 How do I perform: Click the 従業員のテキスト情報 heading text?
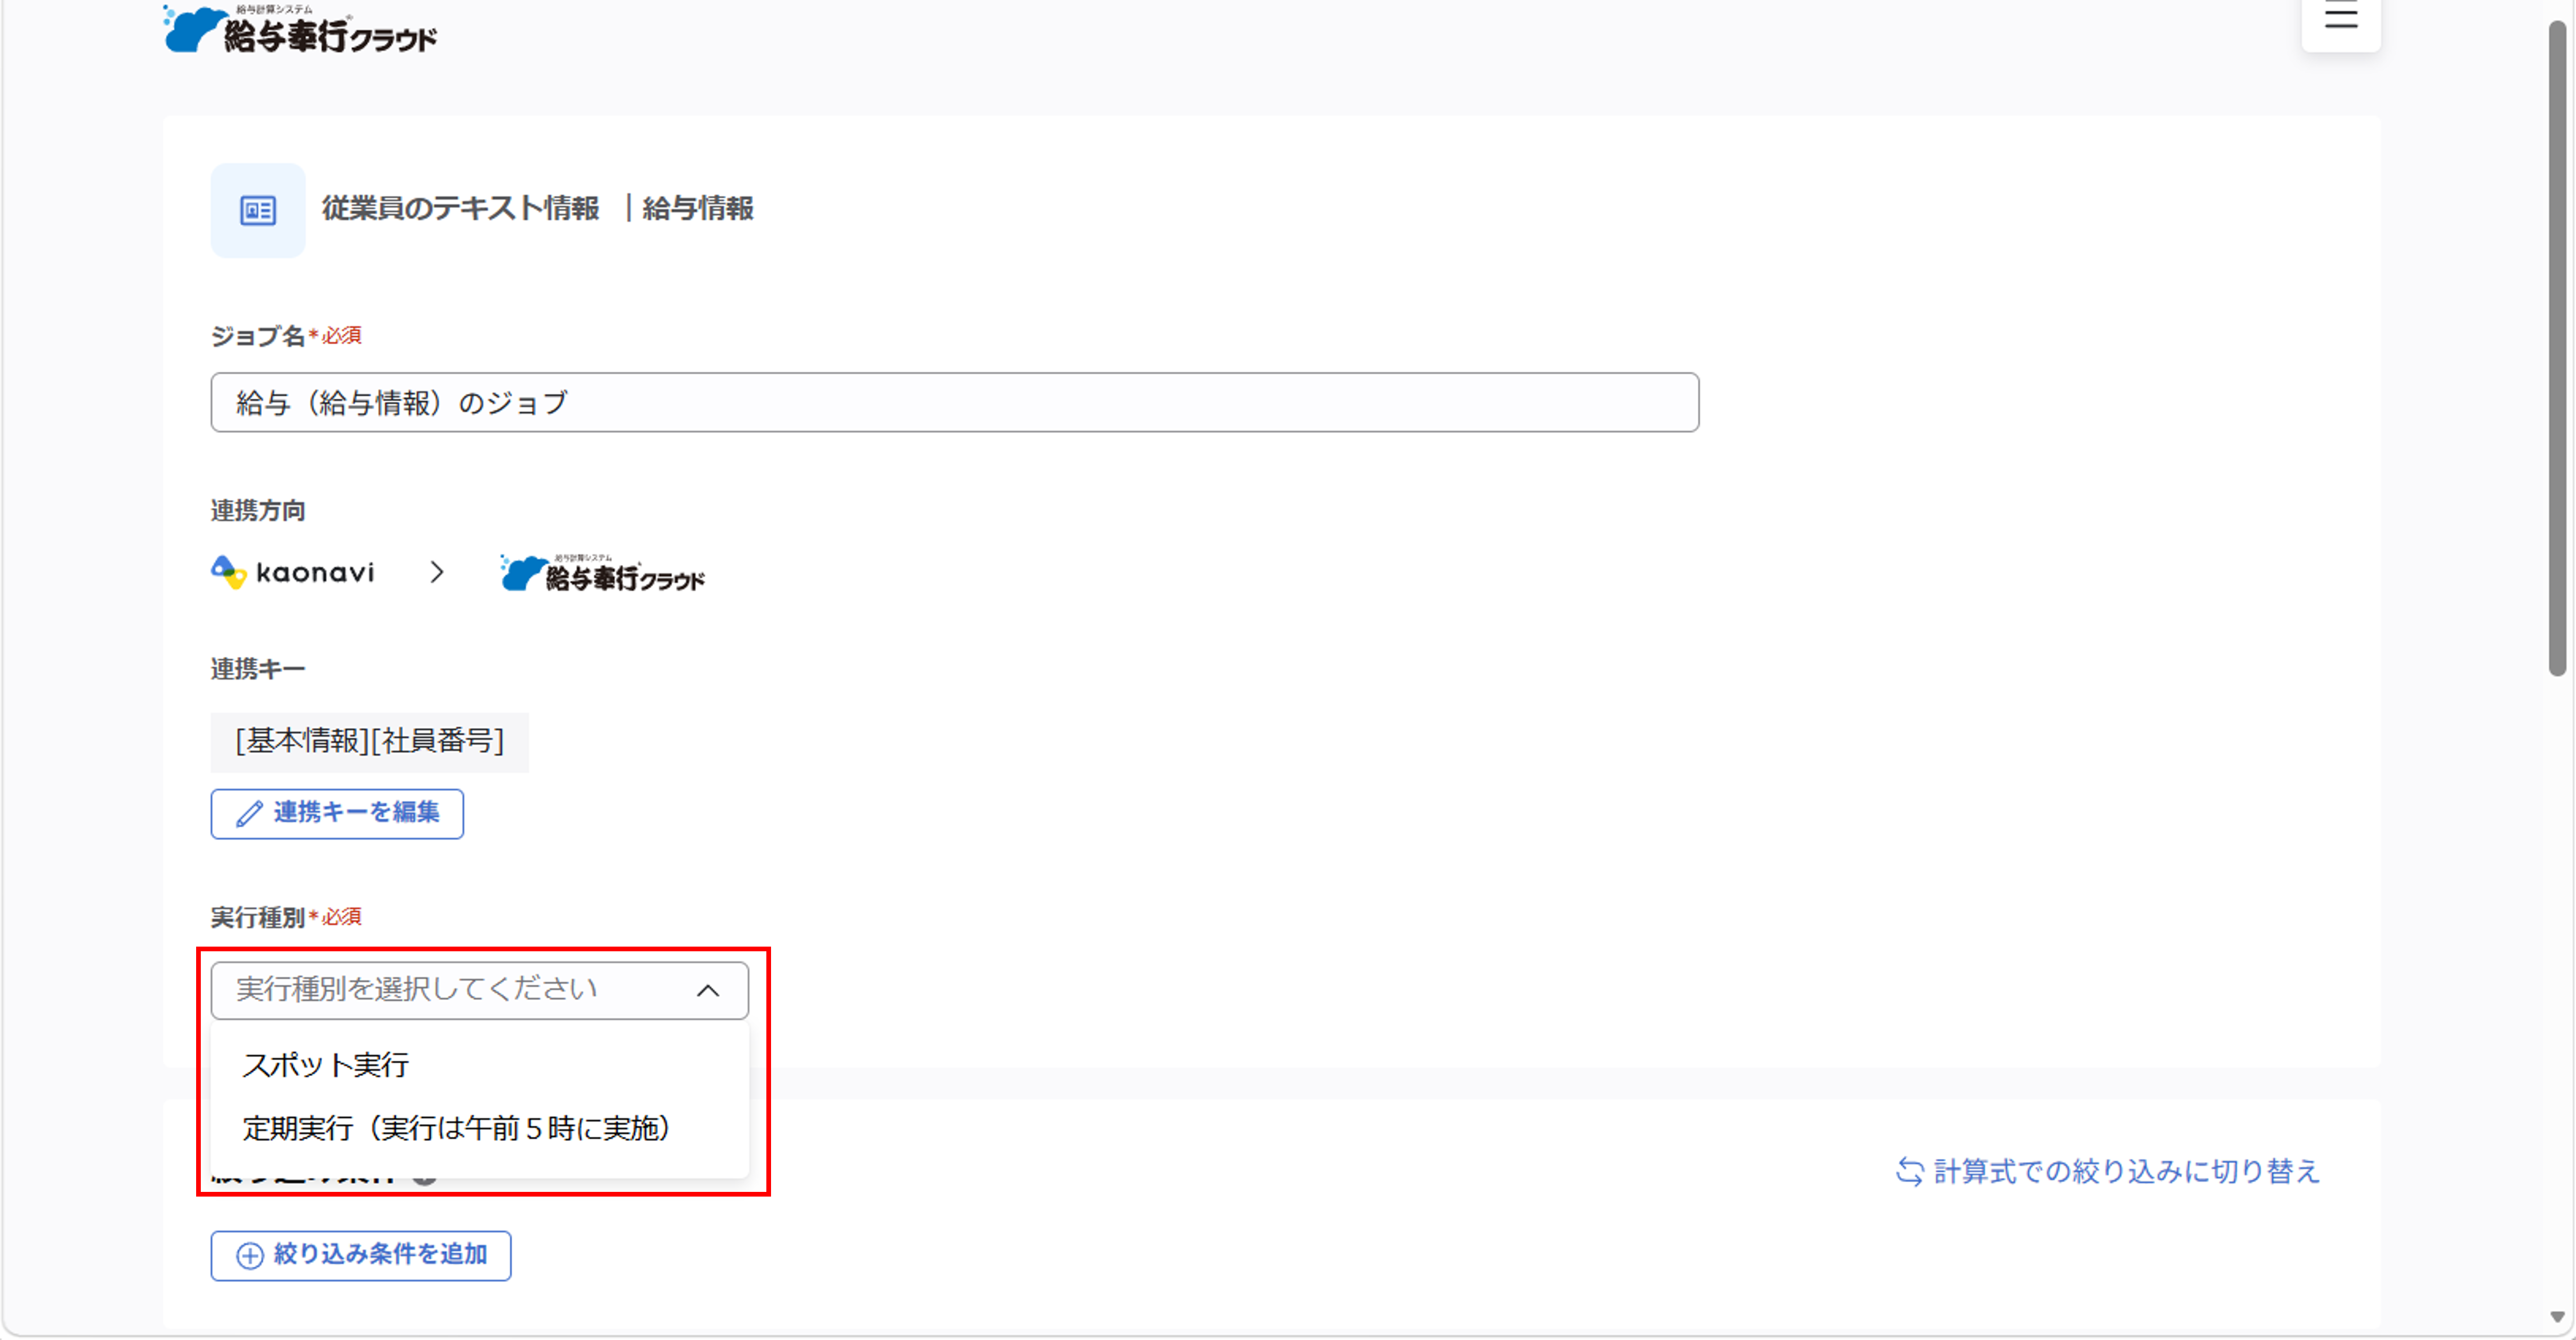click(x=460, y=208)
